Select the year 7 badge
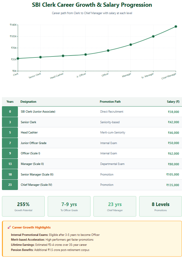Viewport: 182px width, 258px height. click(10, 143)
